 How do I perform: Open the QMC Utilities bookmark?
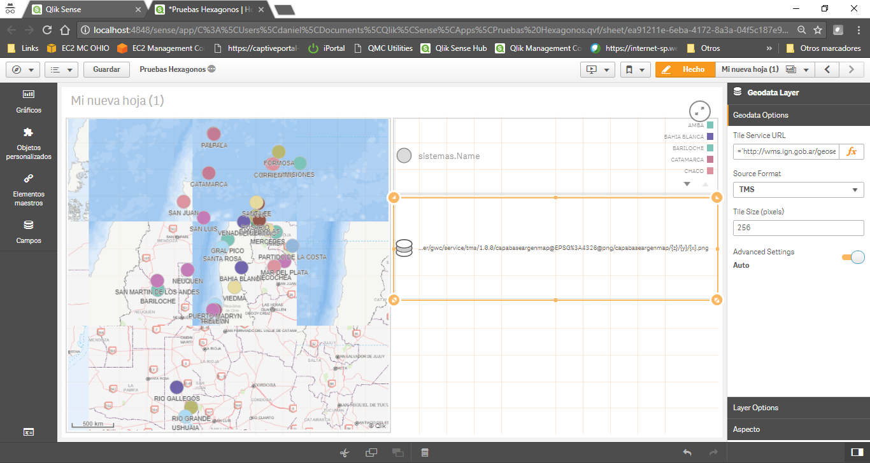coord(383,48)
